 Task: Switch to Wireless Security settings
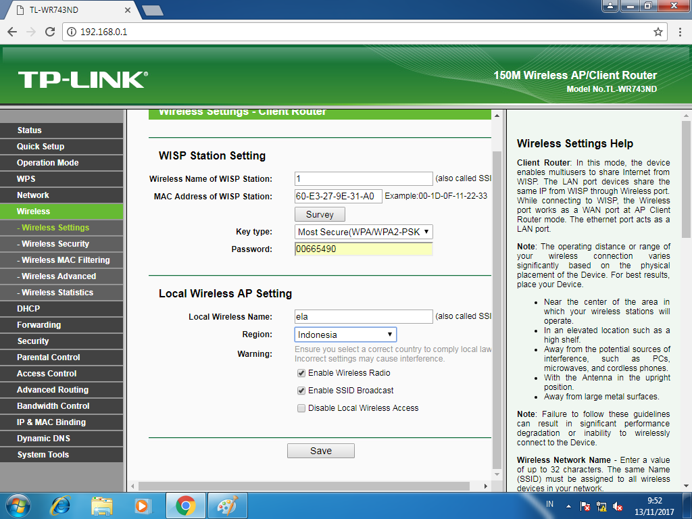pos(49,243)
